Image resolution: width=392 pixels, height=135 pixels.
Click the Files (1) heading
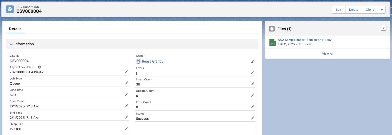(285, 29)
